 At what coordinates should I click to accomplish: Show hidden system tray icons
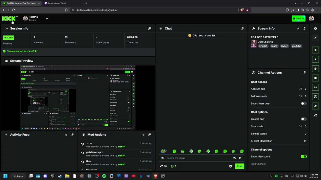tap(271, 176)
